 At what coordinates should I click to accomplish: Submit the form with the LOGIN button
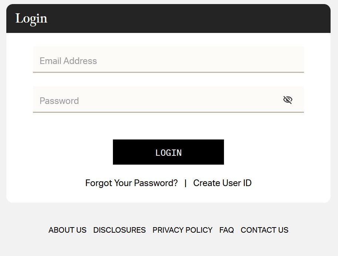coord(168,152)
